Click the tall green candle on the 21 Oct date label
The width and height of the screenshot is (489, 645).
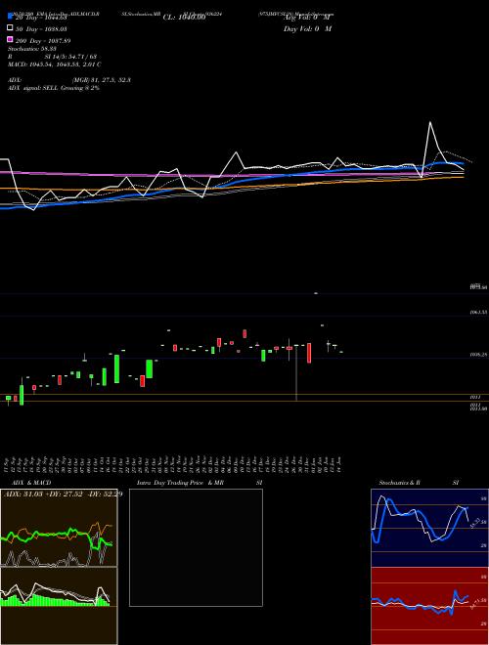117,369
